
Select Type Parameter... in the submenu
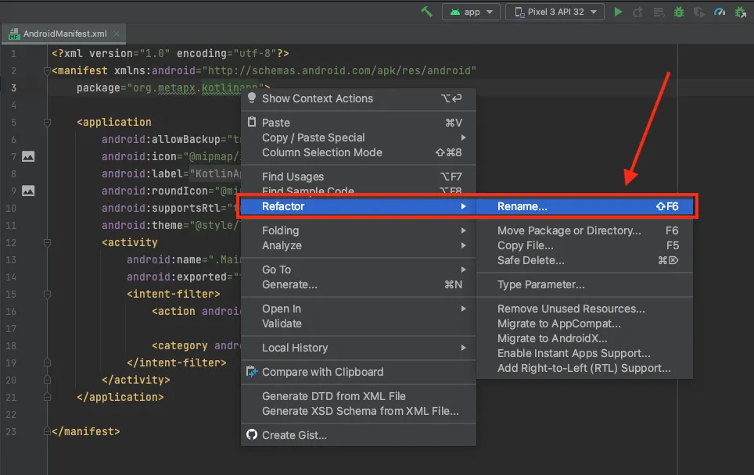585,284
